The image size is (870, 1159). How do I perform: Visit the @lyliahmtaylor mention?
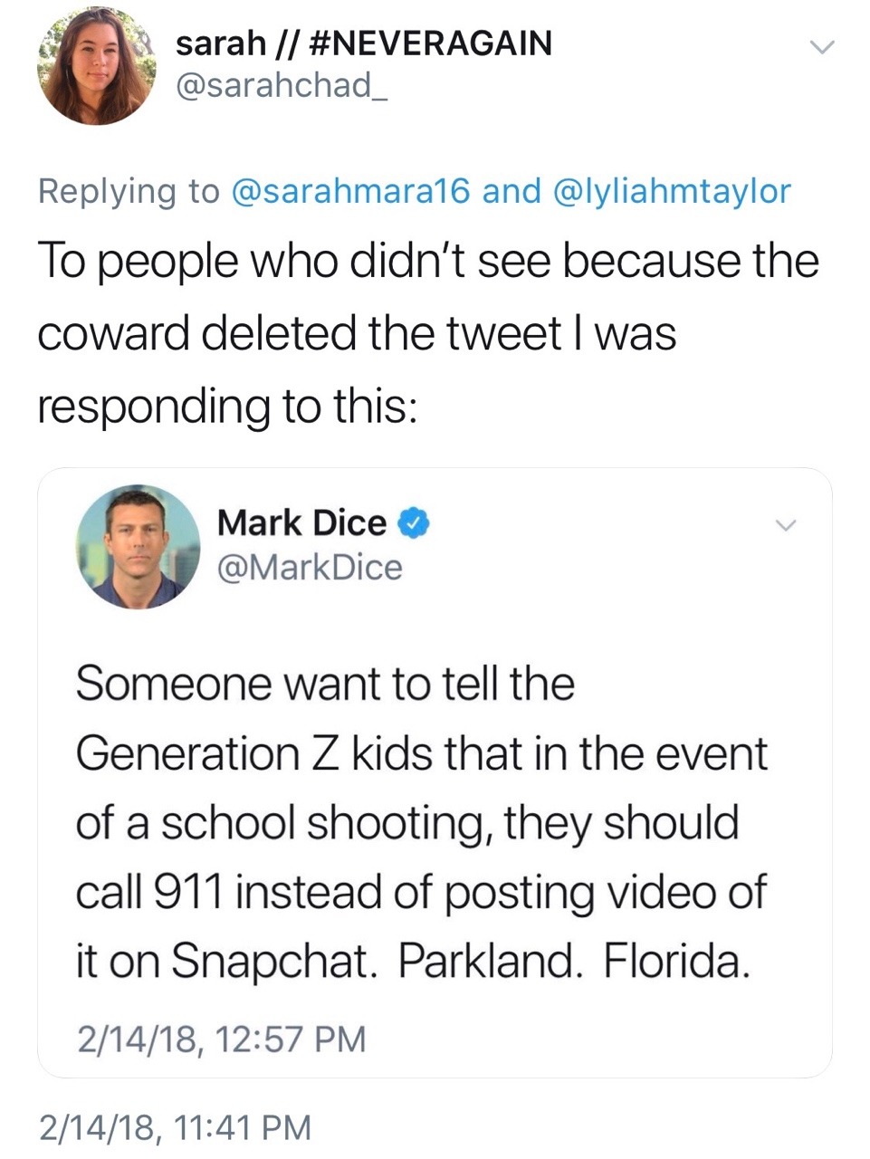(x=669, y=191)
